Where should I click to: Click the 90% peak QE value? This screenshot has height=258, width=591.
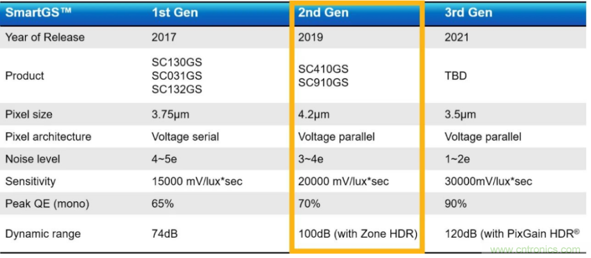click(455, 204)
